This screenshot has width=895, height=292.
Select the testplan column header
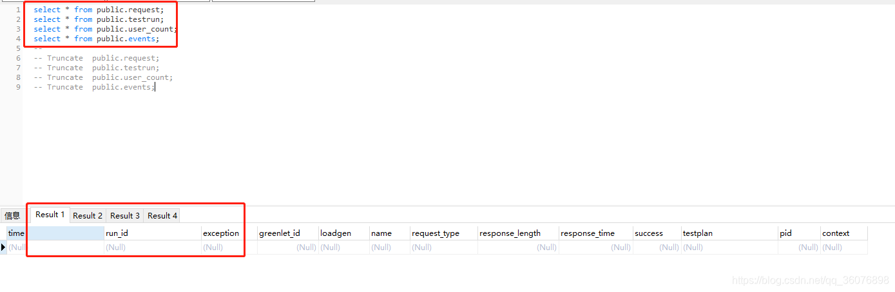pos(729,233)
